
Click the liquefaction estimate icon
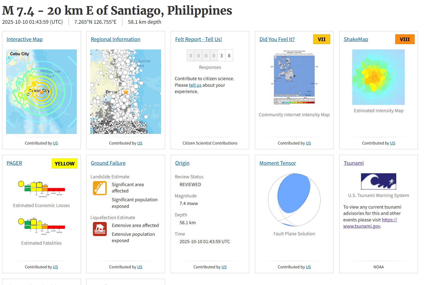(100, 229)
